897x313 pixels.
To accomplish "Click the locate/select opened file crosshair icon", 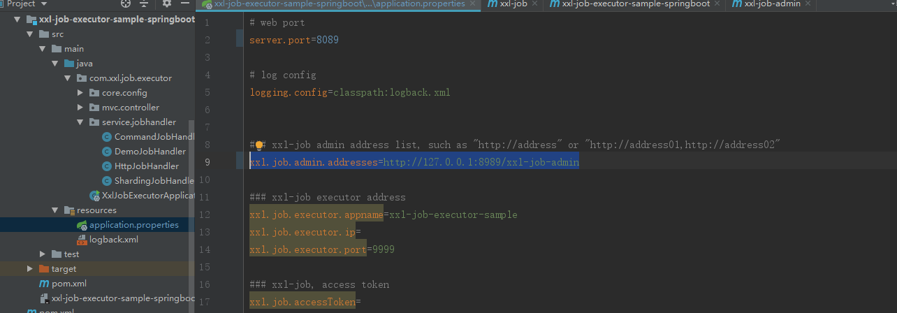I will coord(126,3).
